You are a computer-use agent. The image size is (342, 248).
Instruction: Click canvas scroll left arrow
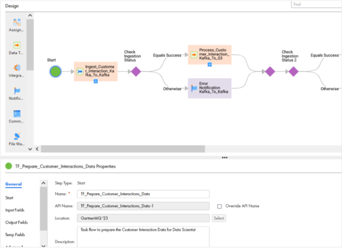37,149
